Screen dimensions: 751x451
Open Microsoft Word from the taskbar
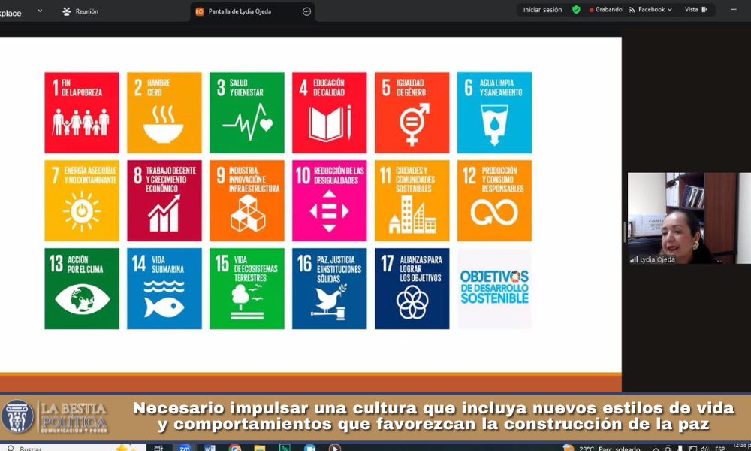(x=210, y=448)
